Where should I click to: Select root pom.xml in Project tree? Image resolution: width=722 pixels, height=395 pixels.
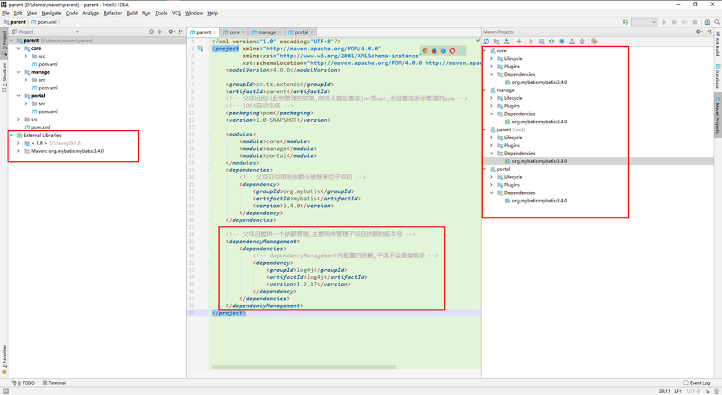point(37,127)
